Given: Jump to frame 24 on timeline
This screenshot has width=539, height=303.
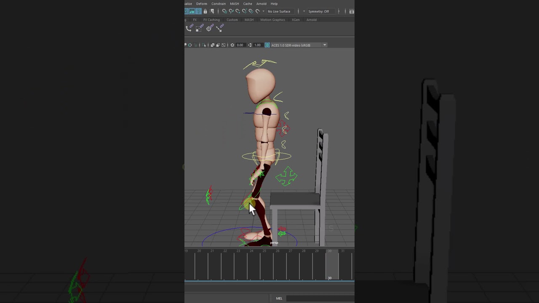Looking at the screenshot, I should (251, 251).
